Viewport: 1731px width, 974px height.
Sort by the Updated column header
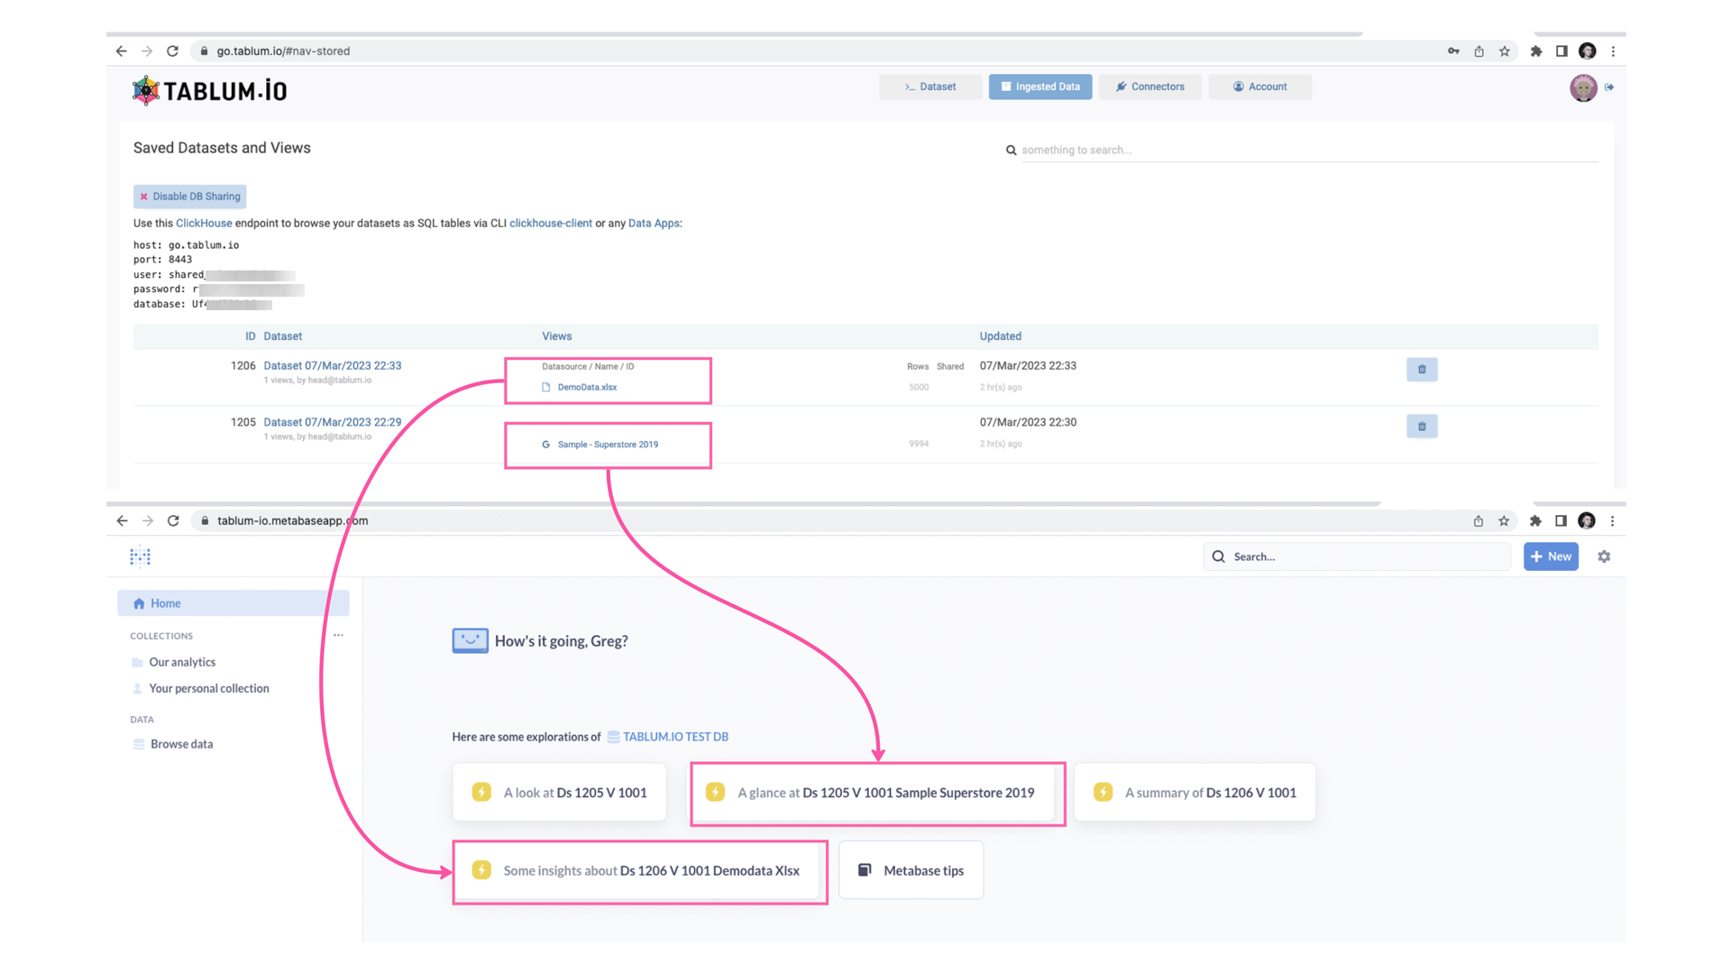click(1000, 336)
